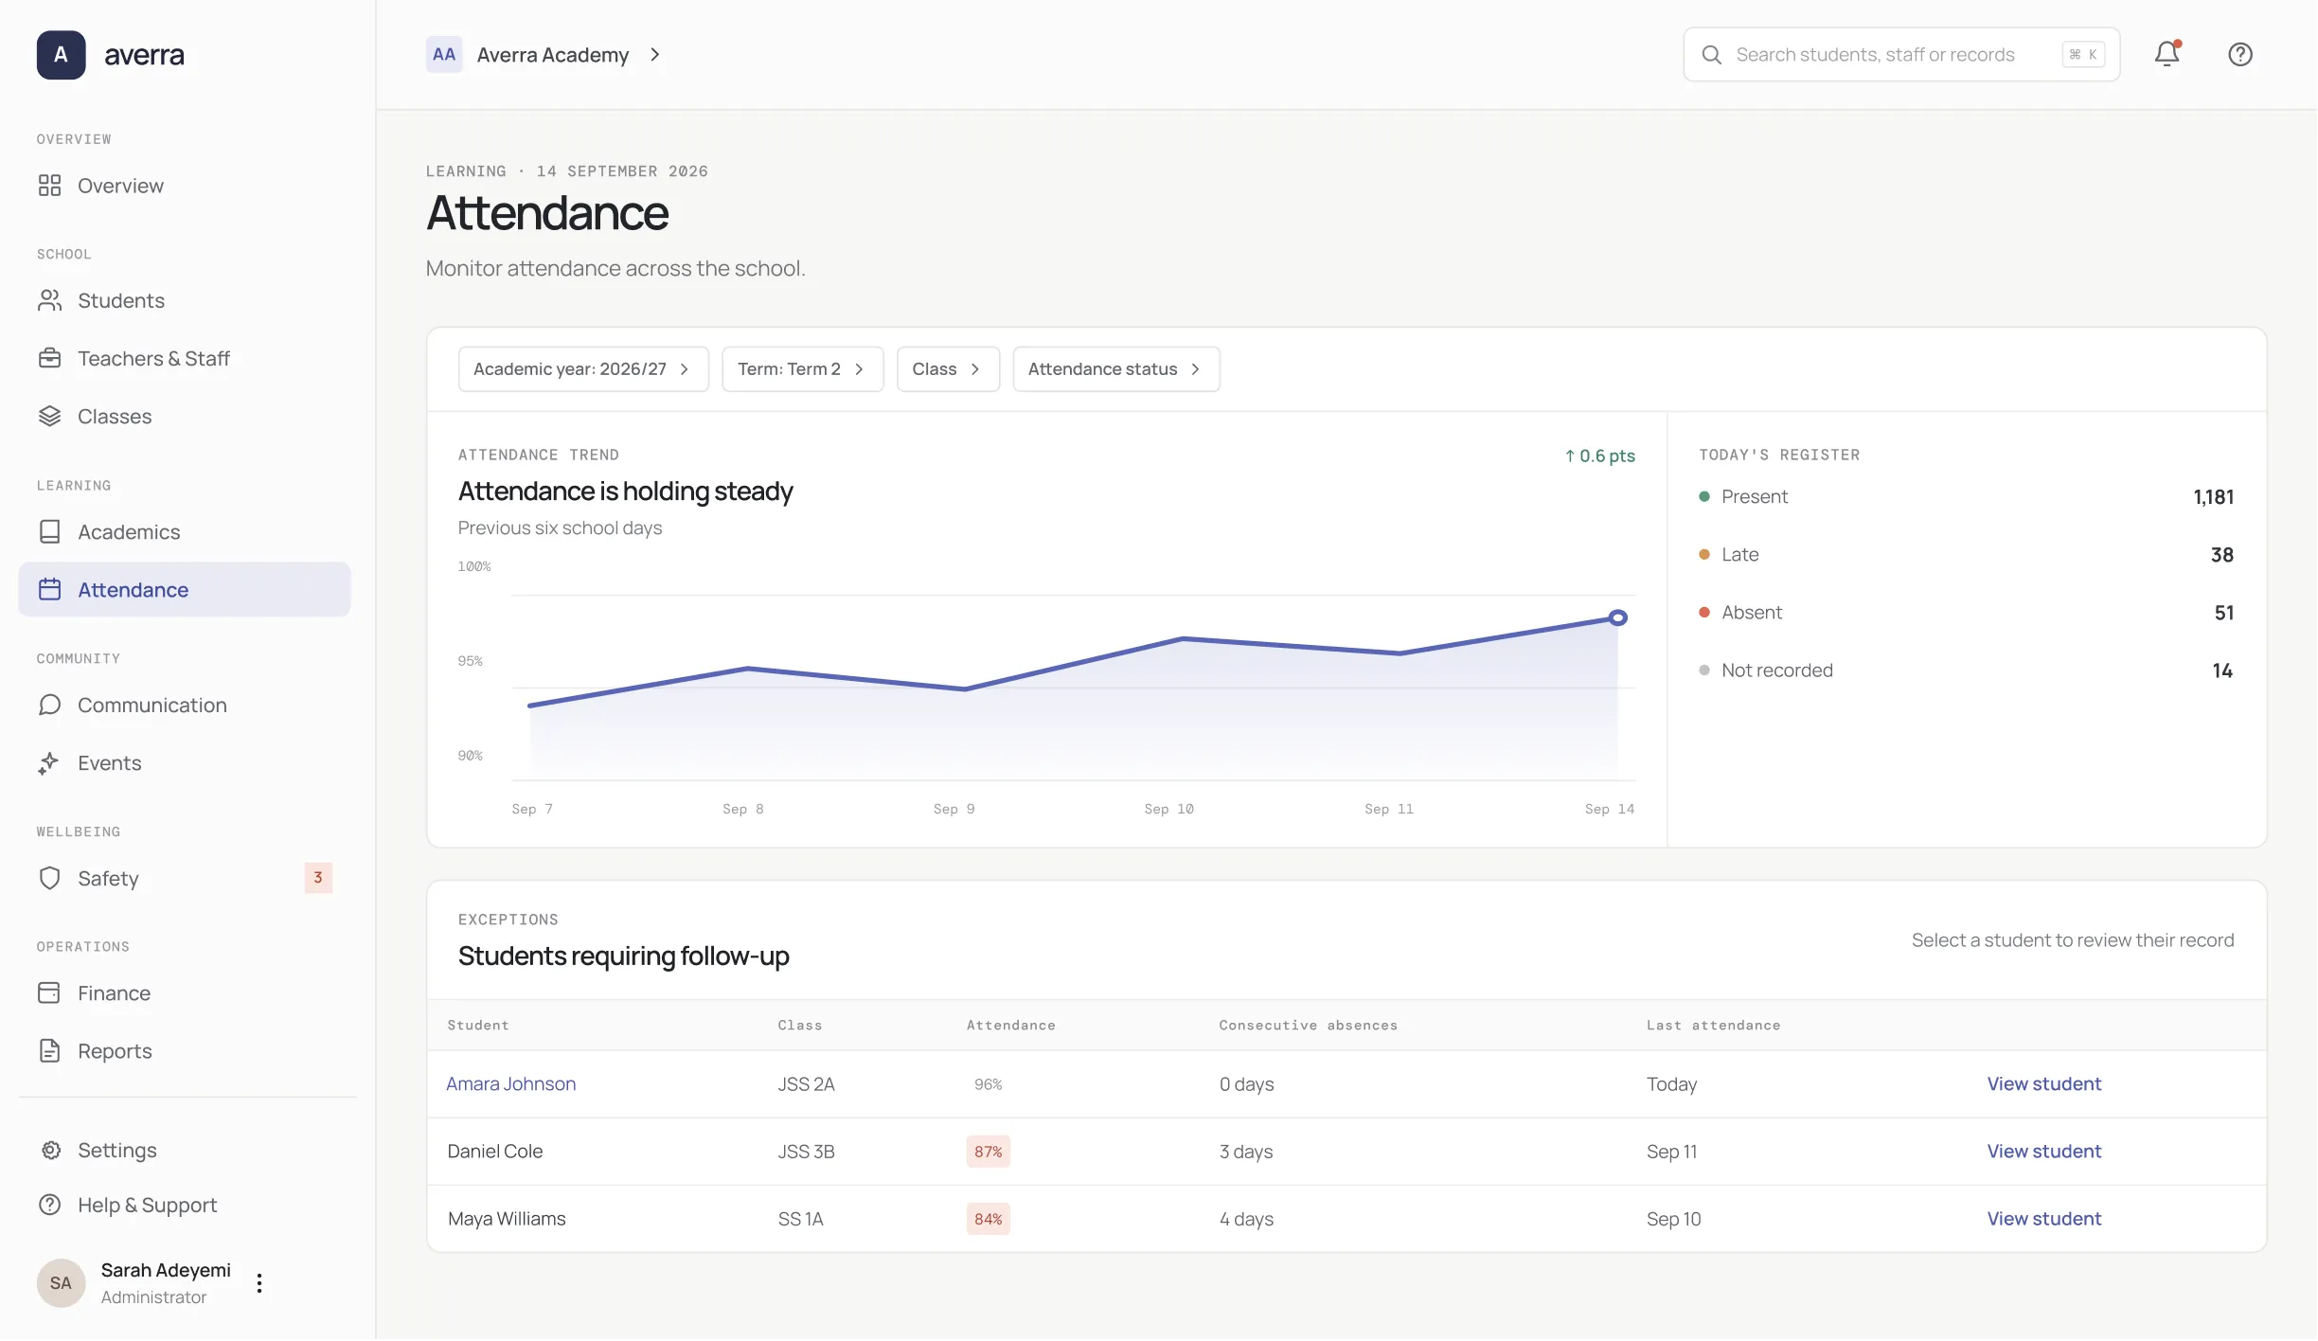Open user options three-dot menu
Image resolution: width=2318 pixels, height=1341 pixels.
259,1283
